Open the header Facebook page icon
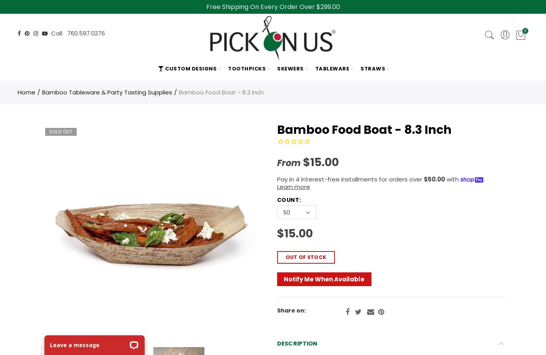Image resolution: width=546 pixels, height=355 pixels. point(19,33)
